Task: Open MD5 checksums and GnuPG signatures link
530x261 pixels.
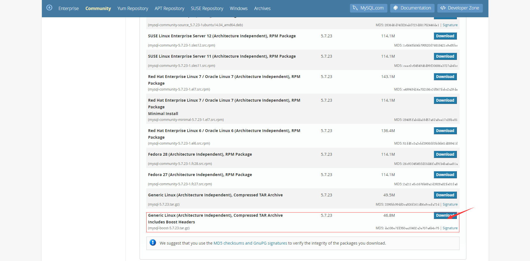Action: coord(250,243)
